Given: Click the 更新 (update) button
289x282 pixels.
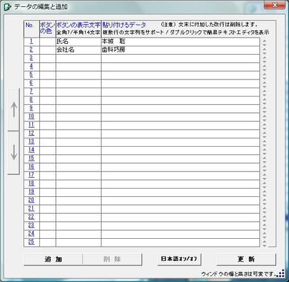Looking at the screenshot, I should point(246,259).
